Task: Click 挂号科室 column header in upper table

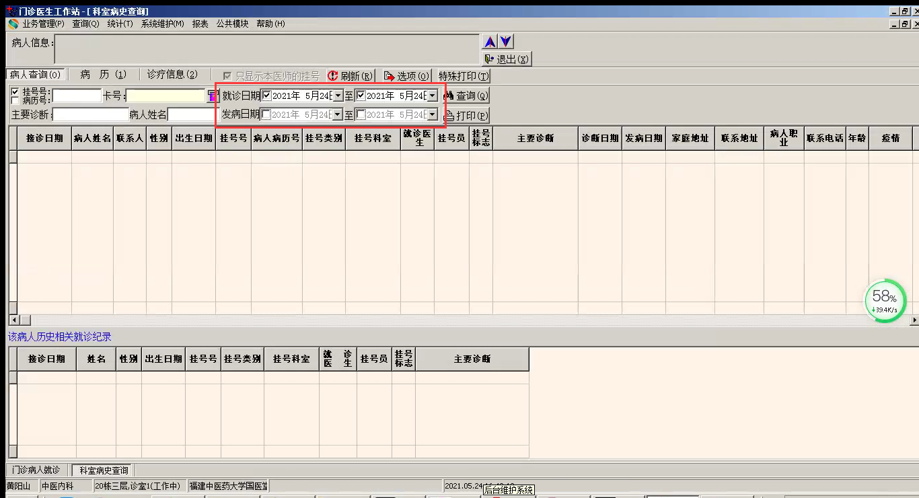Action: (x=373, y=138)
